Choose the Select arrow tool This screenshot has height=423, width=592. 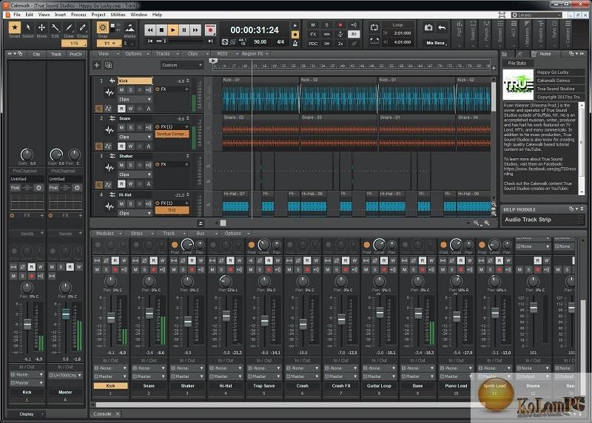pyautogui.click(x=28, y=27)
